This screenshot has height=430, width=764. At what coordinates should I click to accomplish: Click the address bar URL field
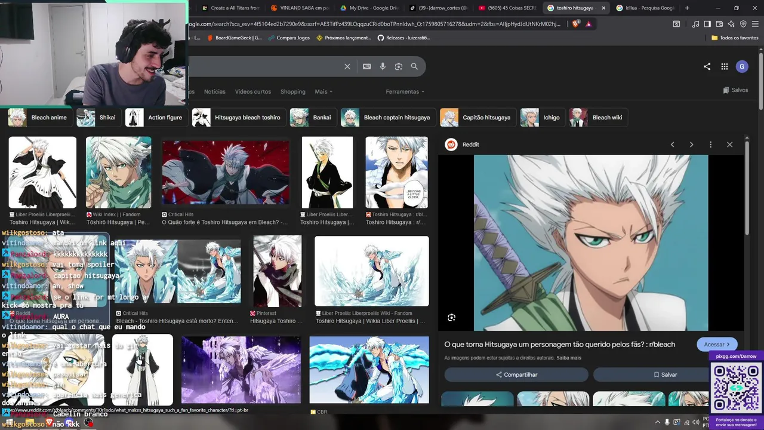point(376,24)
